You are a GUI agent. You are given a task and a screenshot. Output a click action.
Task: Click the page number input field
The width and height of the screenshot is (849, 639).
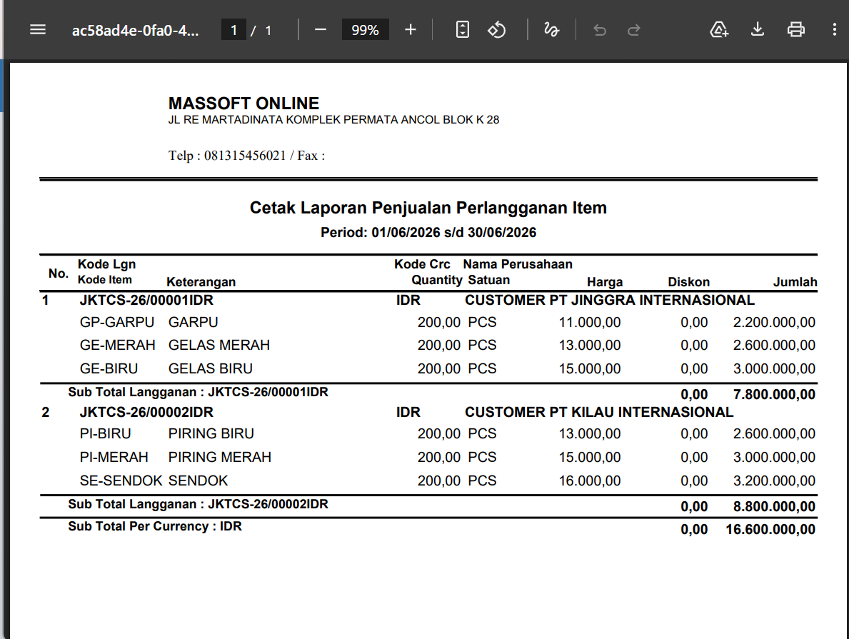pos(234,30)
